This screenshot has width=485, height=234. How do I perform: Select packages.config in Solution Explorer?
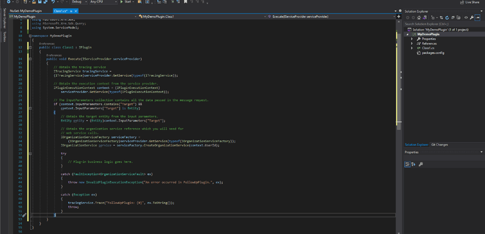click(x=433, y=53)
